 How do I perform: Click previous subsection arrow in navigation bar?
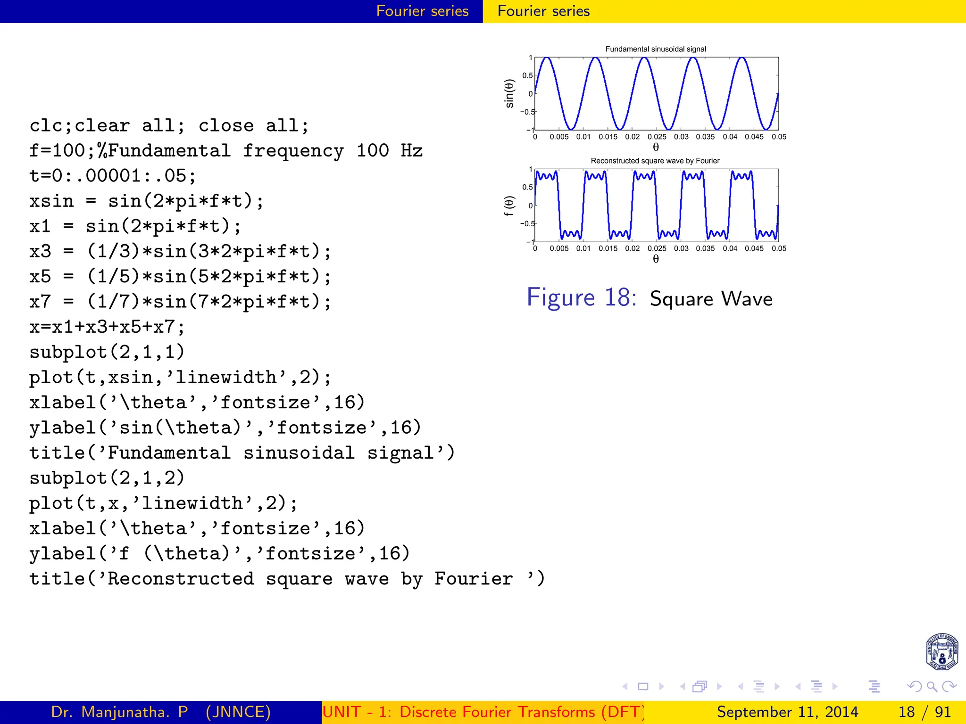740,687
